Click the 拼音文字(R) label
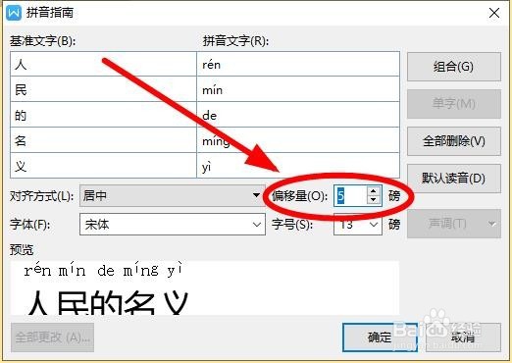Screen dimensions: 512x363 (235, 41)
